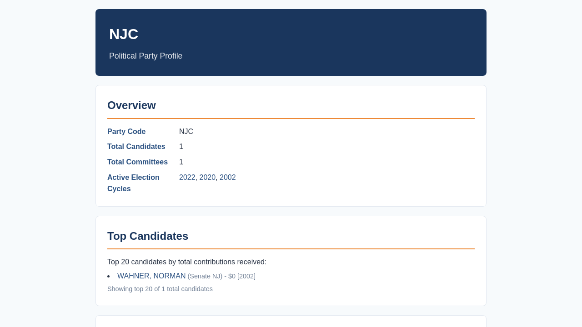Open the 2002 election cycle link
The image size is (582, 327).
(228, 178)
